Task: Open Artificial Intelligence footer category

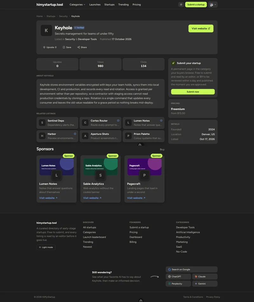Action: click(x=188, y=232)
